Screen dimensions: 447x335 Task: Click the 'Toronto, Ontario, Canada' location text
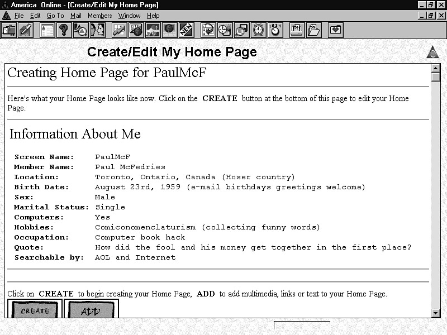(x=155, y=177)
